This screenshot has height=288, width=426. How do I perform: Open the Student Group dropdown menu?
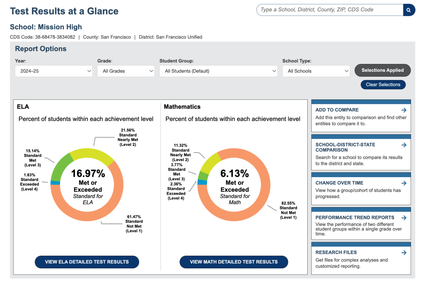point(219,71)
